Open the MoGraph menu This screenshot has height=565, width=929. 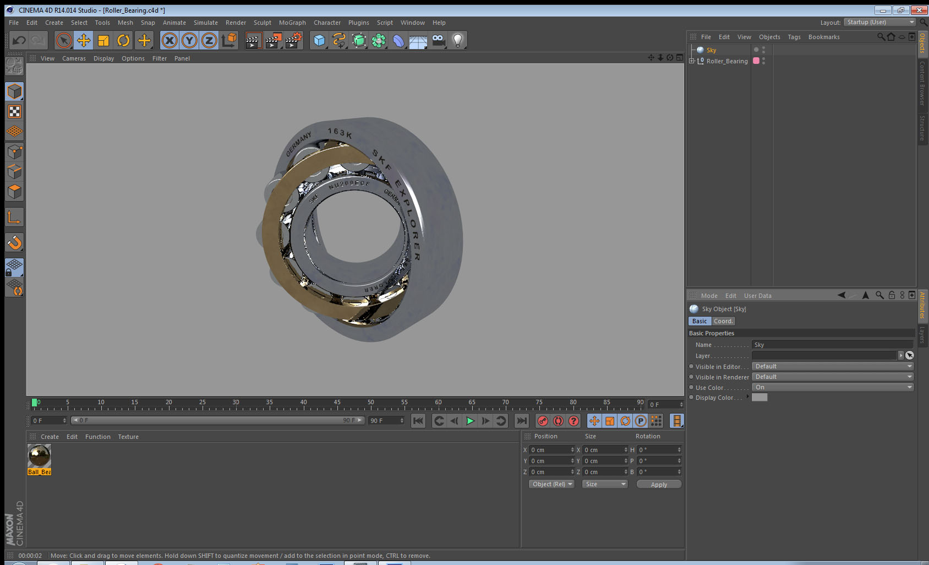[x=292, y=23]
